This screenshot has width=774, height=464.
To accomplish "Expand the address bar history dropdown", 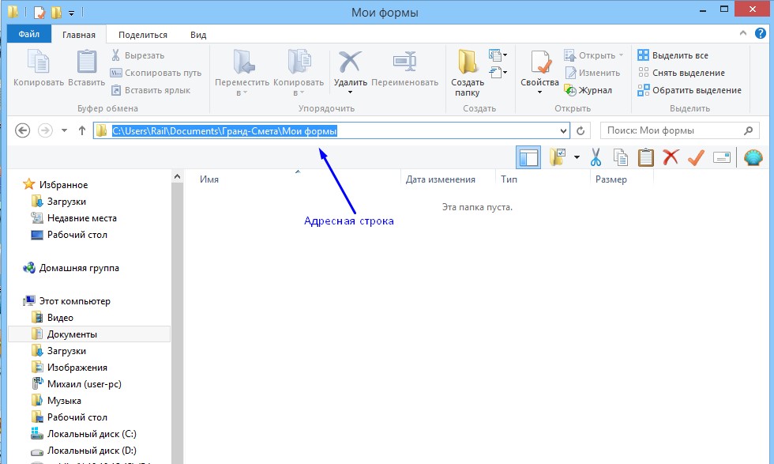I will pos(563,131).
